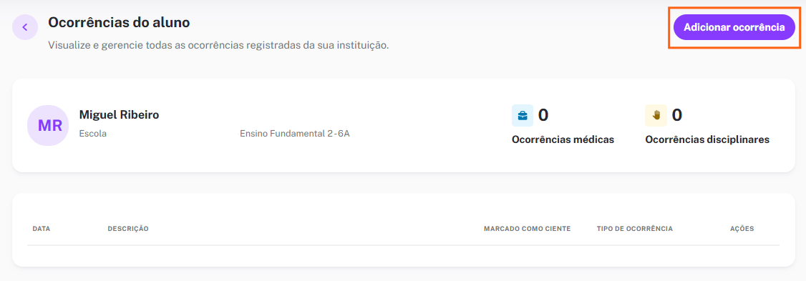The height and width of the screenshot is (281, 806).
Task: Click the disciplinary occurrences count zero
Action: click(677, 115)
